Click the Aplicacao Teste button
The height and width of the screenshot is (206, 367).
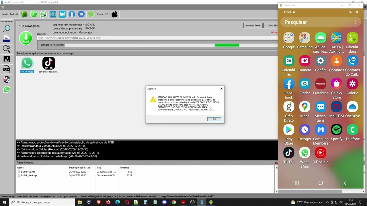(x=253, y=25)
